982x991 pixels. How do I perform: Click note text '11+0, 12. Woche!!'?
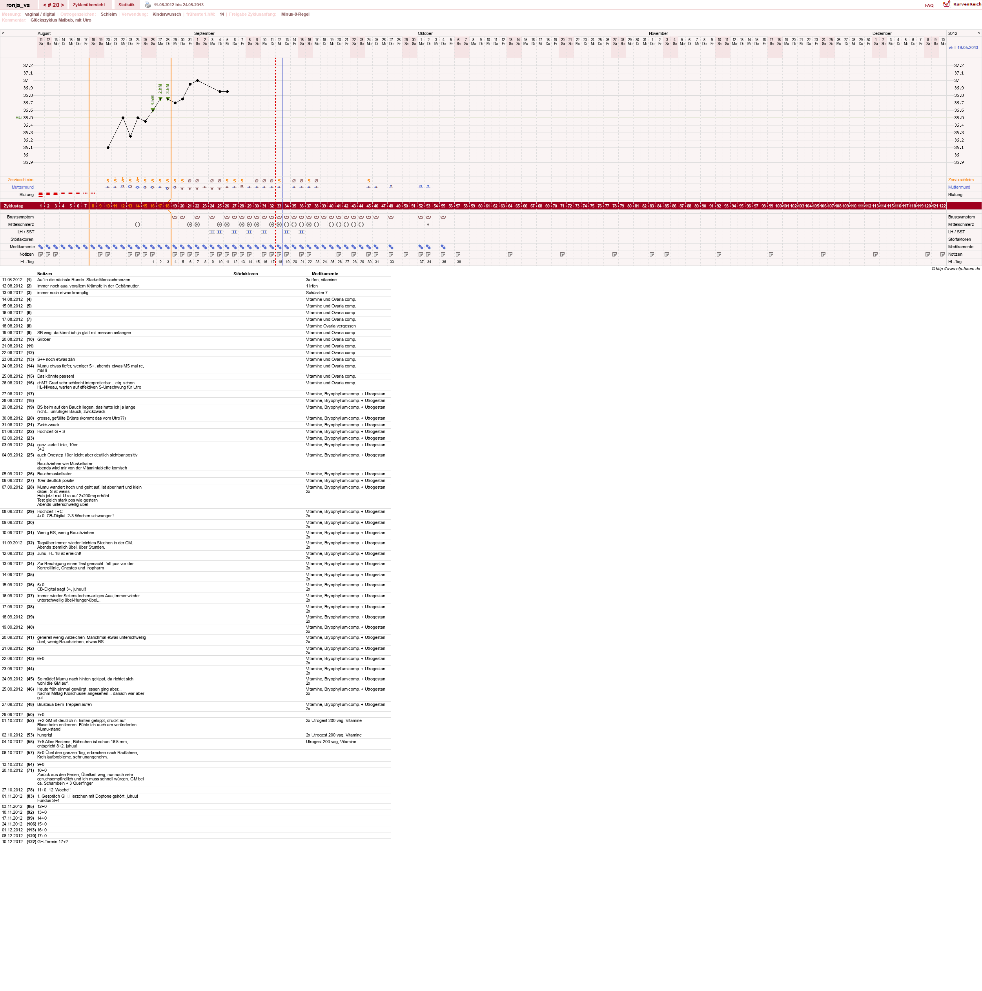54,790
